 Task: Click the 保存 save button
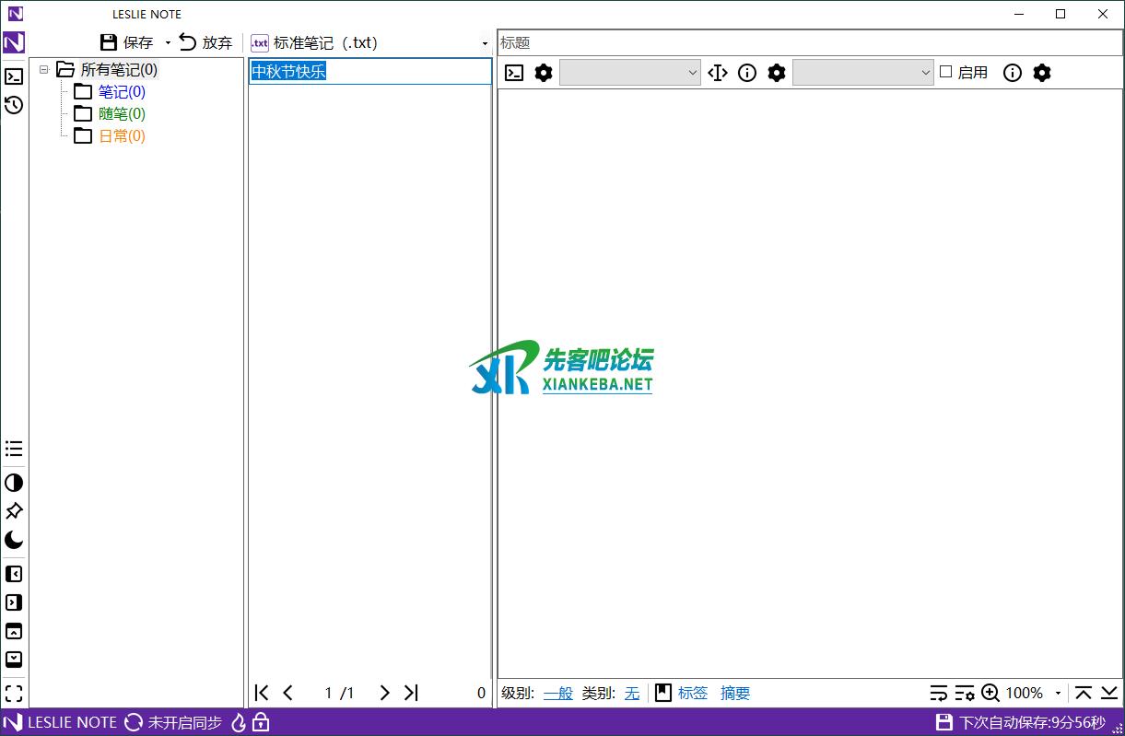tap(127, 42)
